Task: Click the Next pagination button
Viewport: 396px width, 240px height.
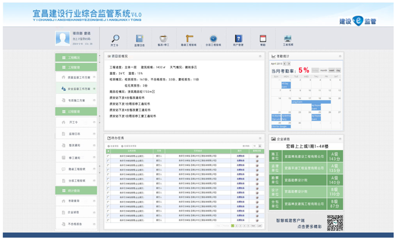Action: coord(253,226)
